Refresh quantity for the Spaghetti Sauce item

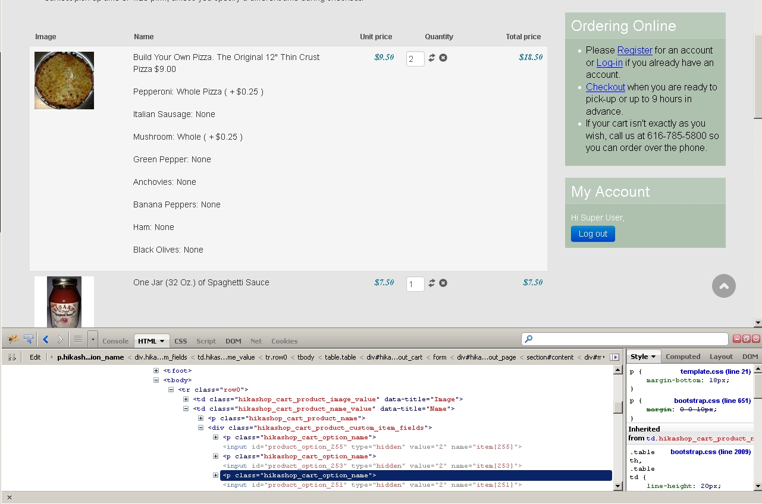click(x=432, y=283)
